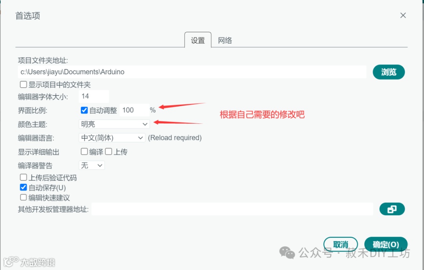The width and height of the screenshot is (424, 270).
Task: Enable 编译 verbose output checkbox
Action: pos(84,151)
